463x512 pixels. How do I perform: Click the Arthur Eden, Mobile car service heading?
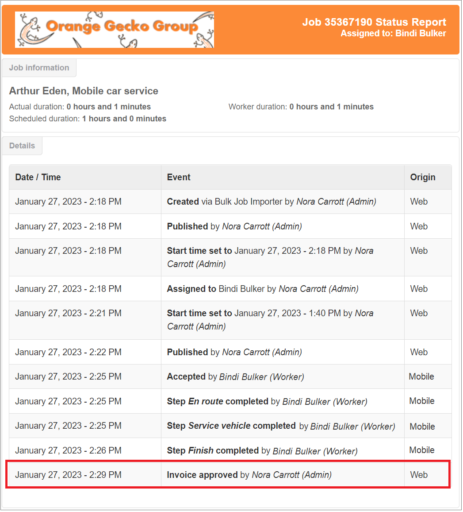coord(84,91)
